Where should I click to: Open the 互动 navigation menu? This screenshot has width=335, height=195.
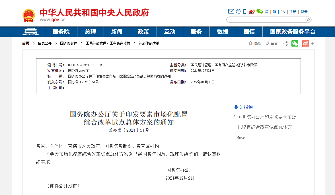tap(170, 32)
